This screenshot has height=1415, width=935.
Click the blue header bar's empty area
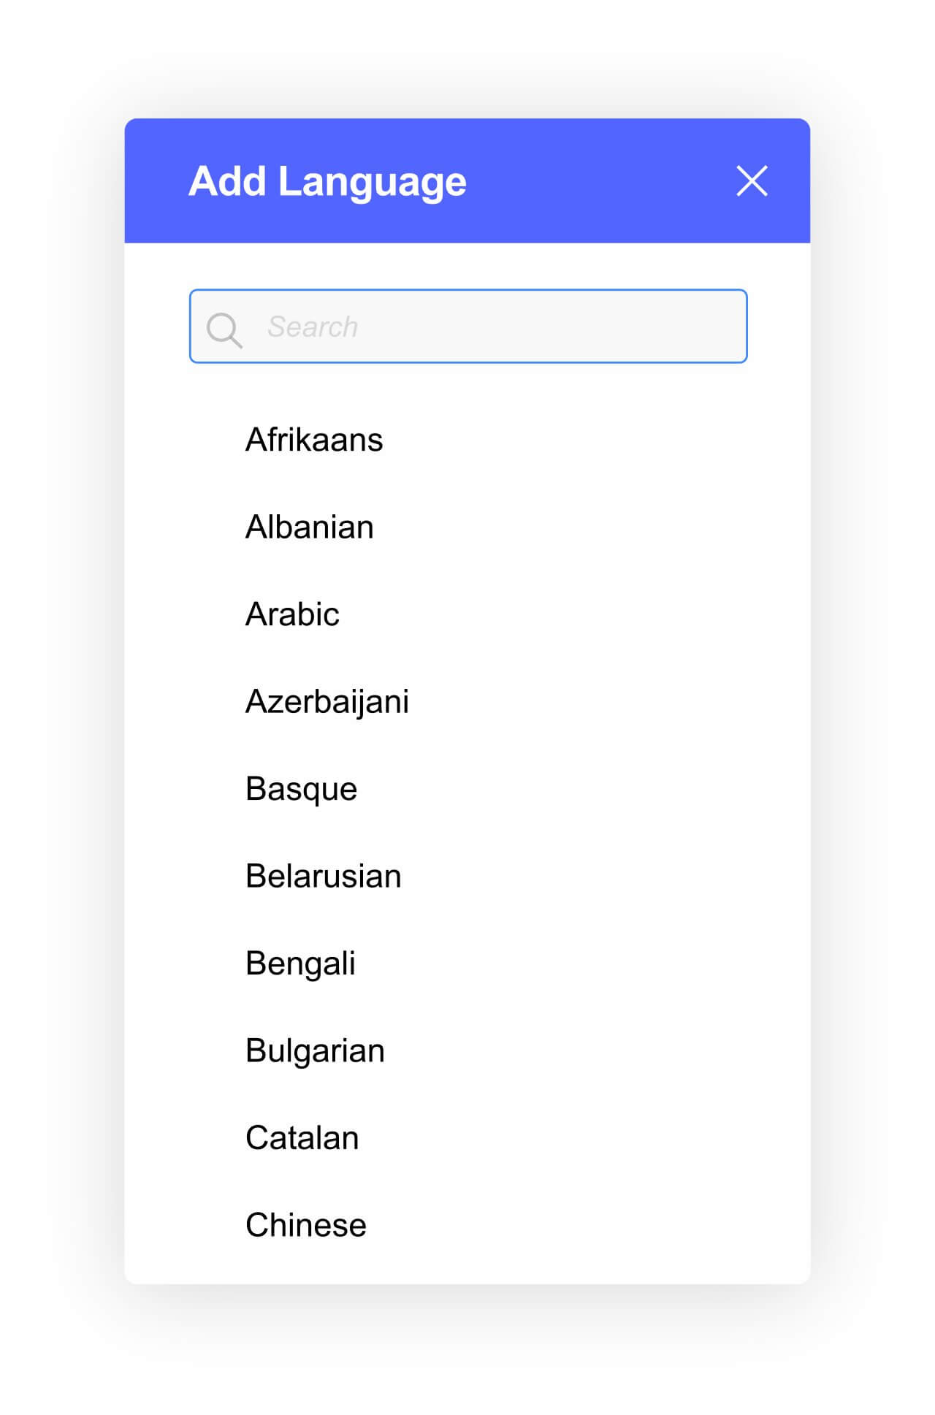click(x=599, y=181)
